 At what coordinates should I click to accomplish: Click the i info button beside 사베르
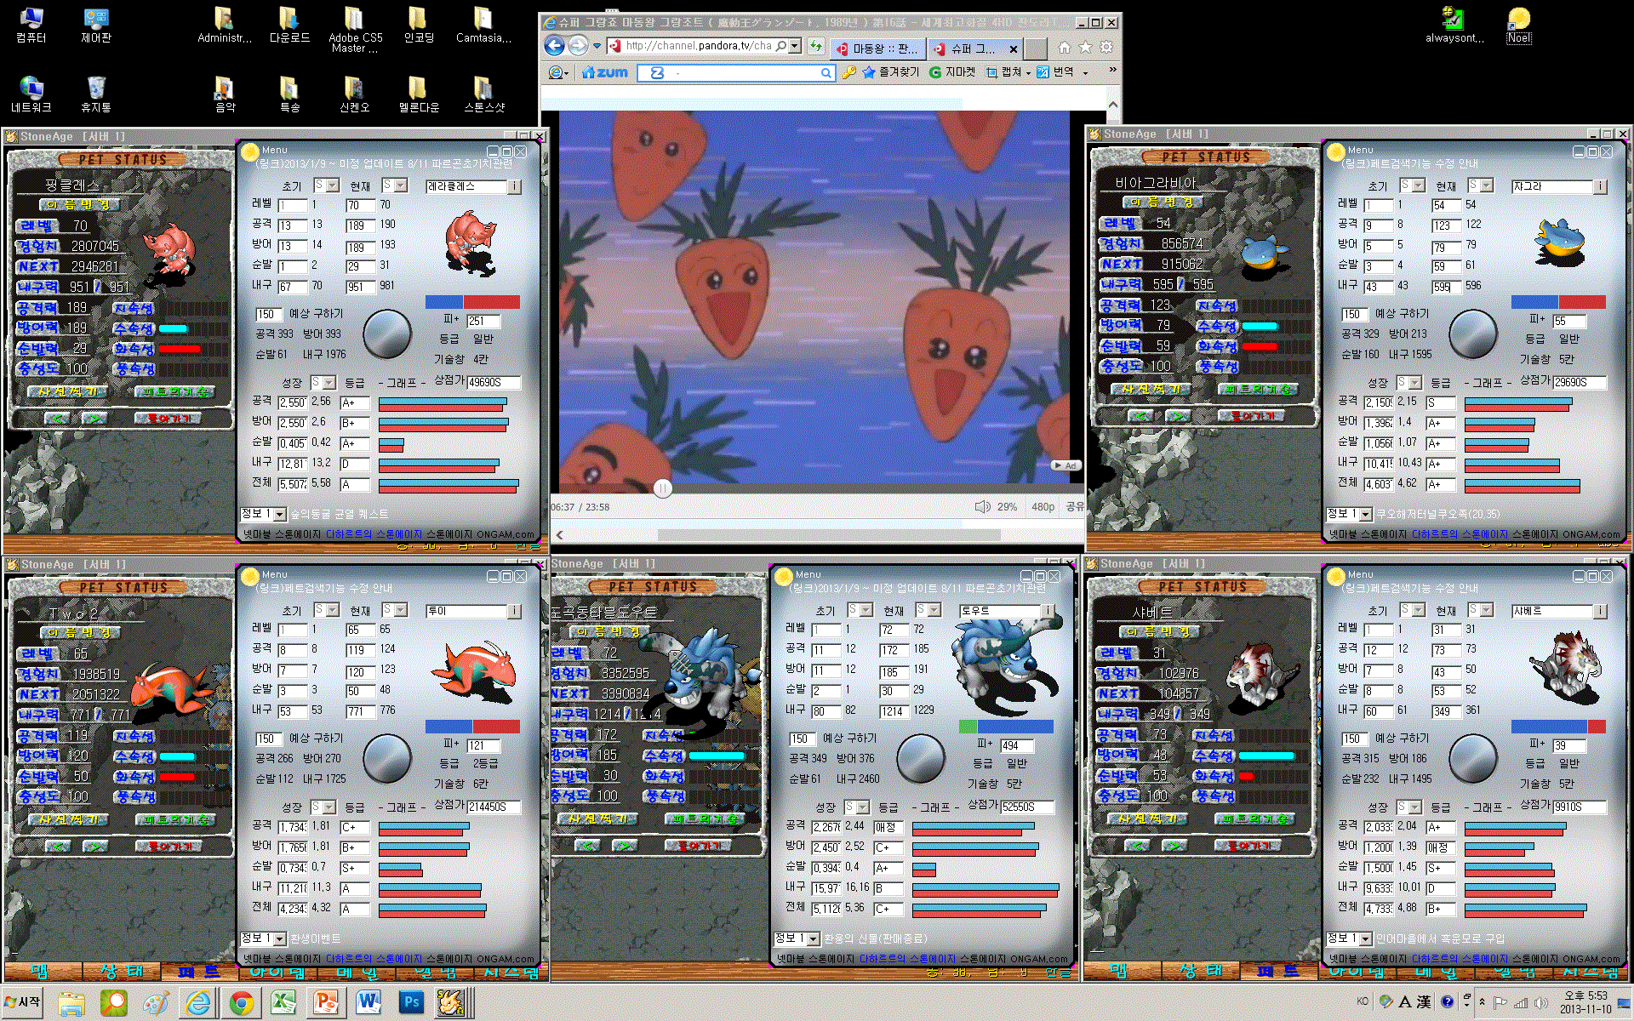(1600, 611)
